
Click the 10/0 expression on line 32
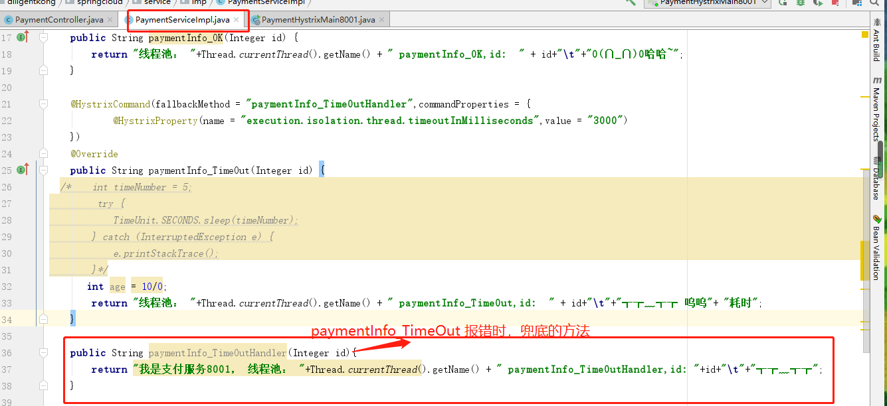153,287
